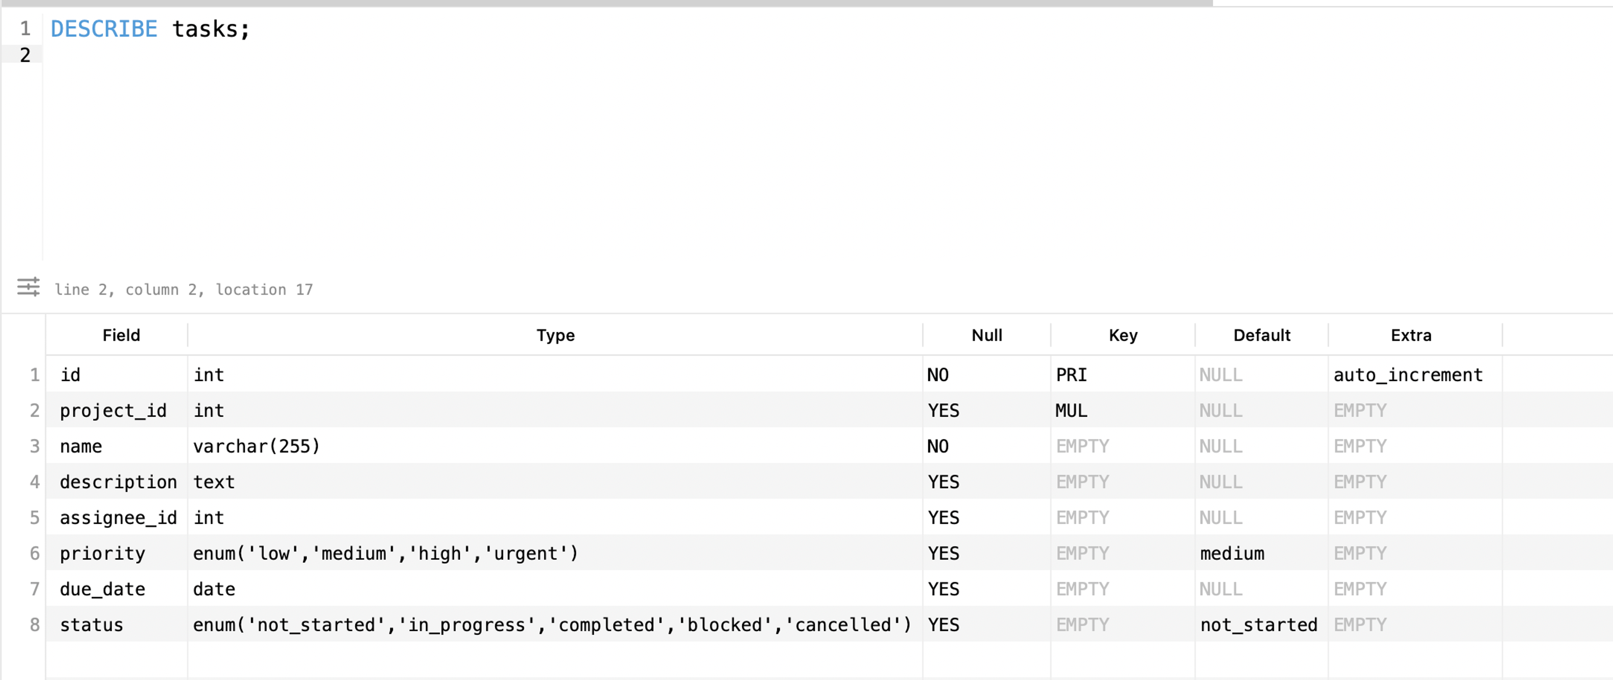The image size is (1613, 680).
Task: Click the auto_increment extra cell
Action: [1408, 375]
